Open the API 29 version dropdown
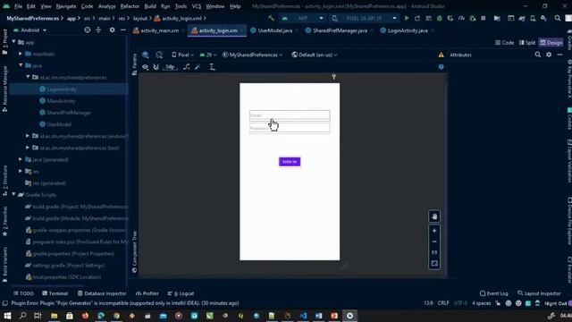The image size is (572, 322). [208, 55]
